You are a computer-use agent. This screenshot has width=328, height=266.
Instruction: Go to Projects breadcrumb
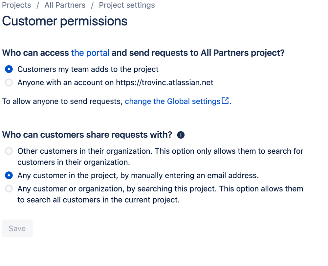coord(16,5)
